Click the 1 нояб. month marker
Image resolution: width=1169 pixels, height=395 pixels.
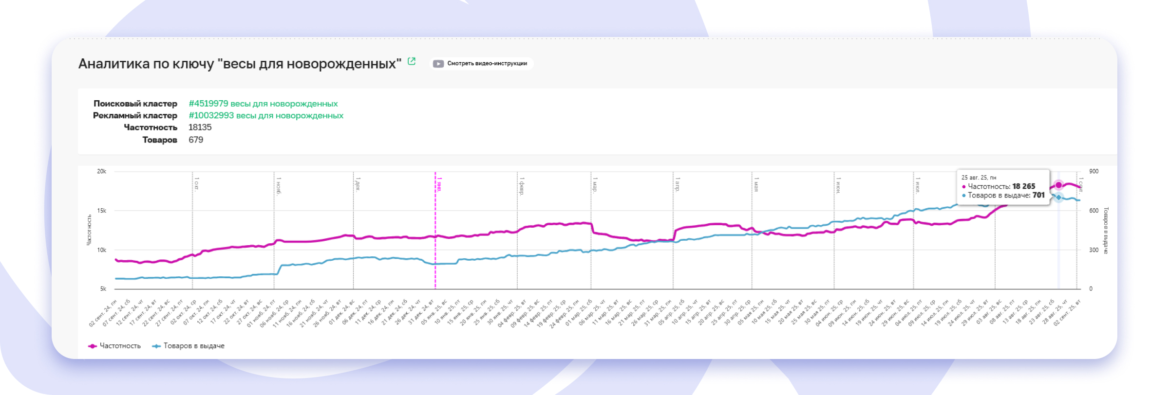click(x=278, y=186)
